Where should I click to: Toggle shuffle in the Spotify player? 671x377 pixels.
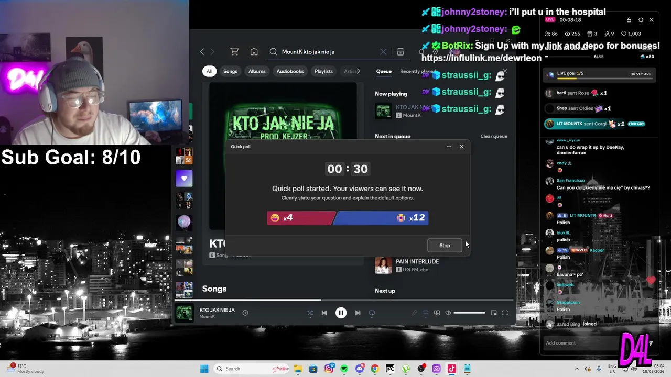[x=310, y=313]
